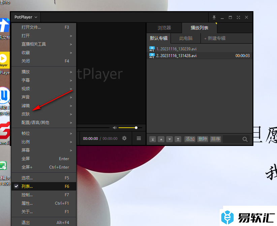Expand the 视频 submenu
Screen dimensions: 277x226
click(44, 89)
